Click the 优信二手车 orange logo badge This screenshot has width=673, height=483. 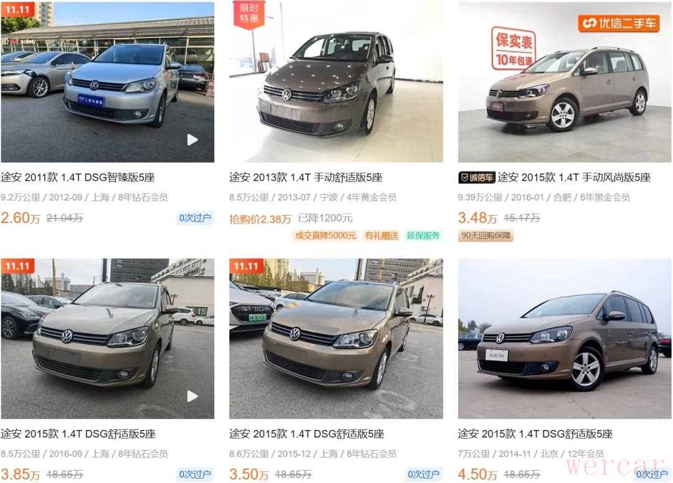pos(619,23)
